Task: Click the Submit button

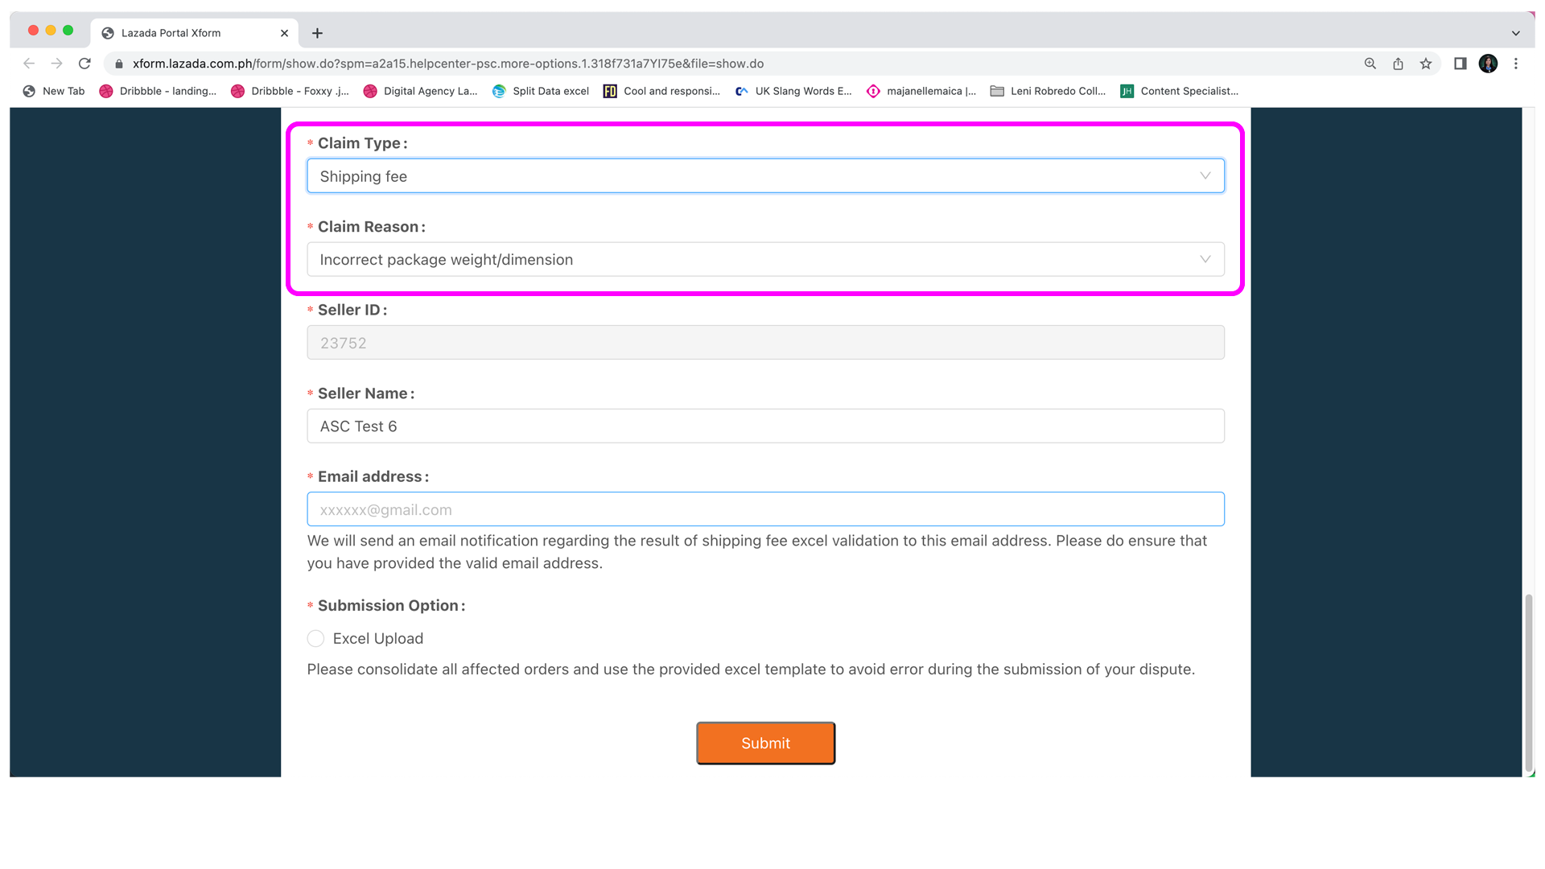Action: (765, 743)
